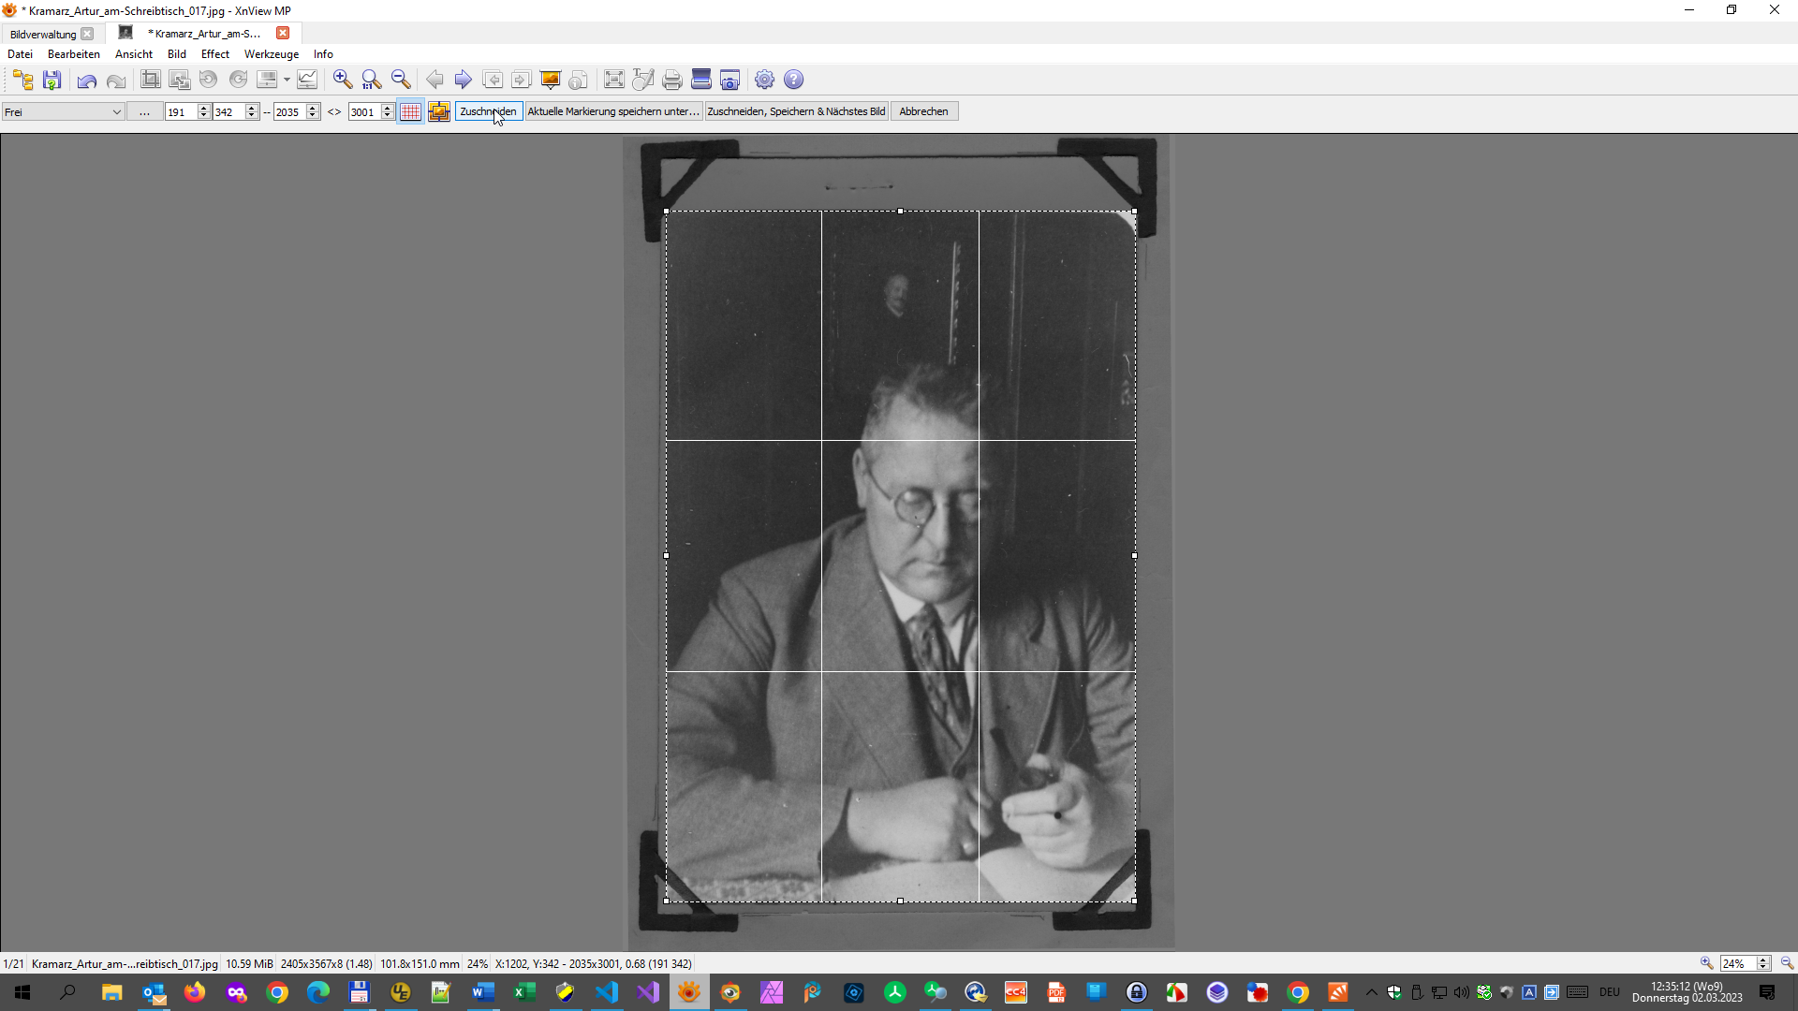Screen dimensions: 1798x1011
Task: Click the zoom in magnifier icon
Action: 343,80
